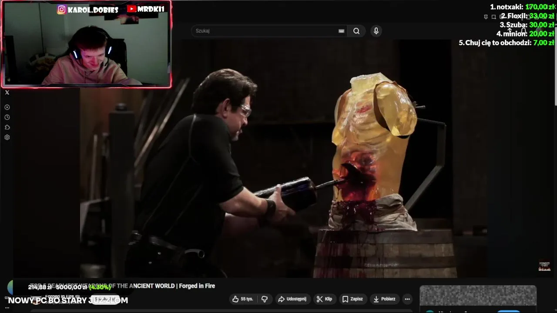Click the blurred recommended video thumbnail
Screen dimensions: 557x313
tap(478, 296)
